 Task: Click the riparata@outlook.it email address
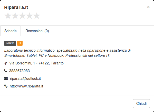pyautogui.click(x=25, y=79)
